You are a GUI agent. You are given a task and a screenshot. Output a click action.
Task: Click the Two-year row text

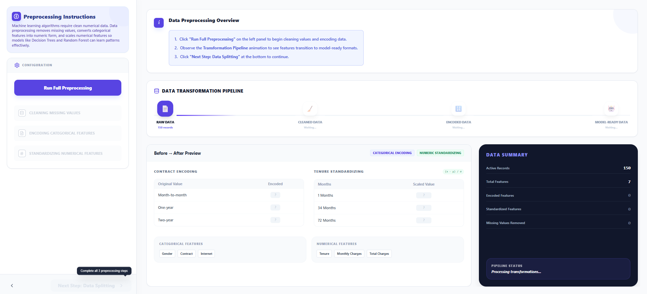(166, 220)
